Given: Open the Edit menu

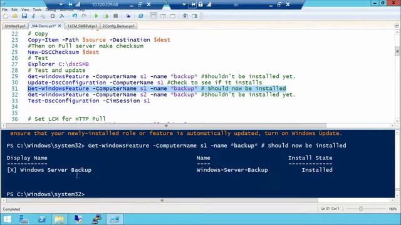Looking at the screenshot, I should tap(14, 10).
